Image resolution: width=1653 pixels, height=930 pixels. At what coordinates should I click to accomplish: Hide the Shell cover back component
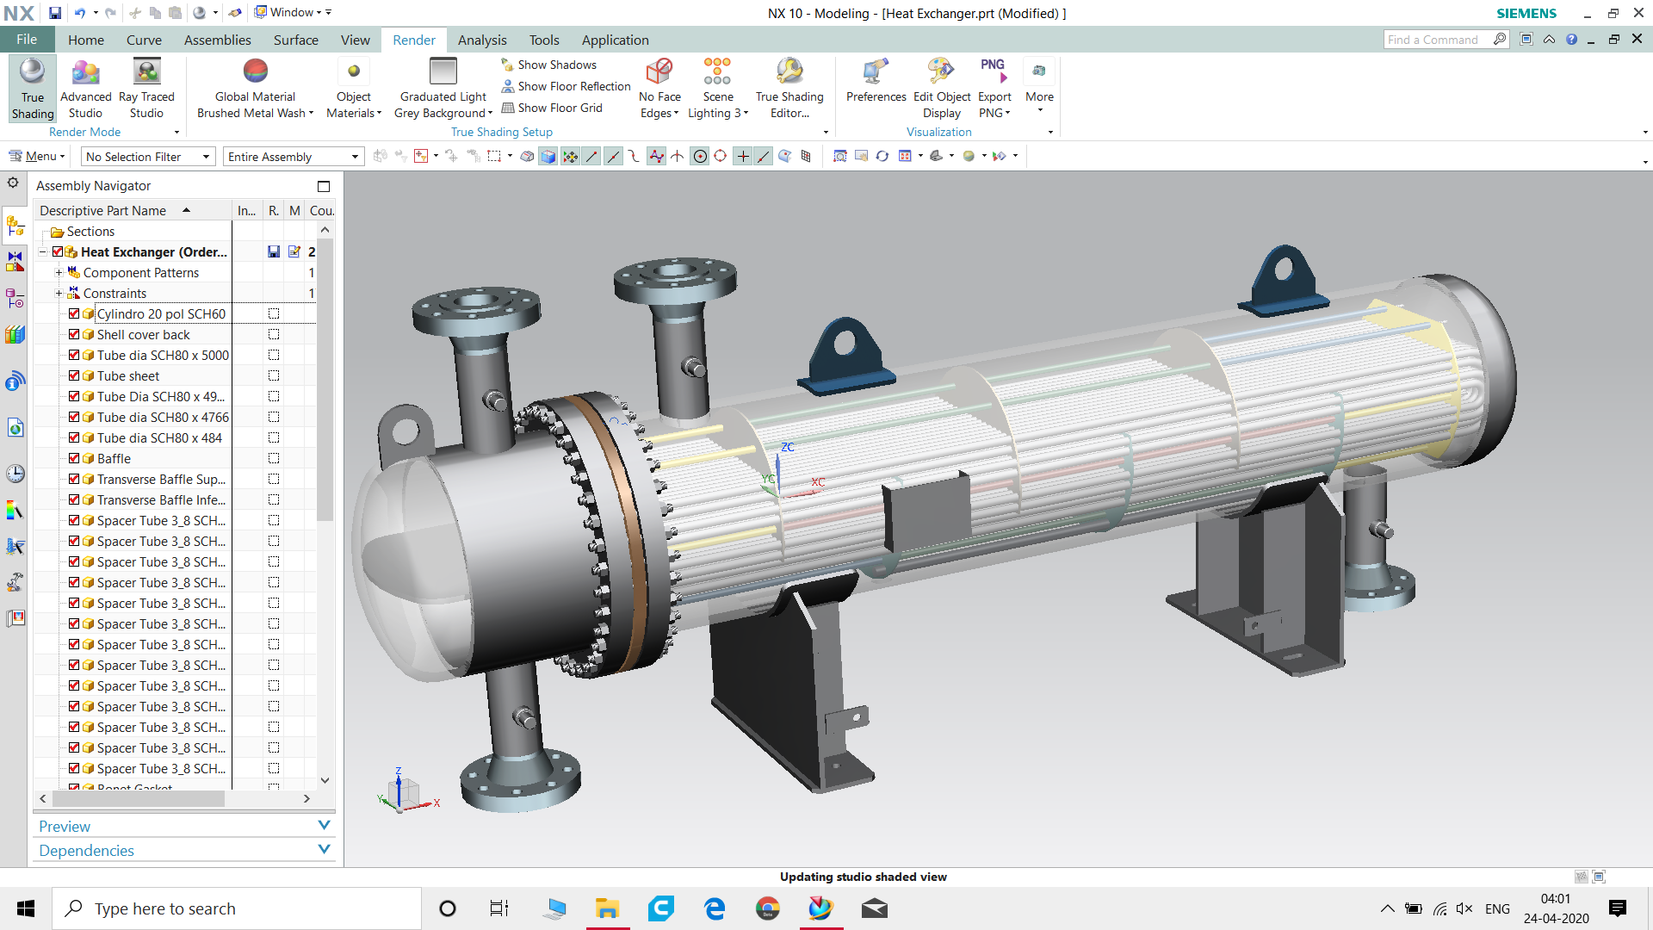click(x=74, y=335)
